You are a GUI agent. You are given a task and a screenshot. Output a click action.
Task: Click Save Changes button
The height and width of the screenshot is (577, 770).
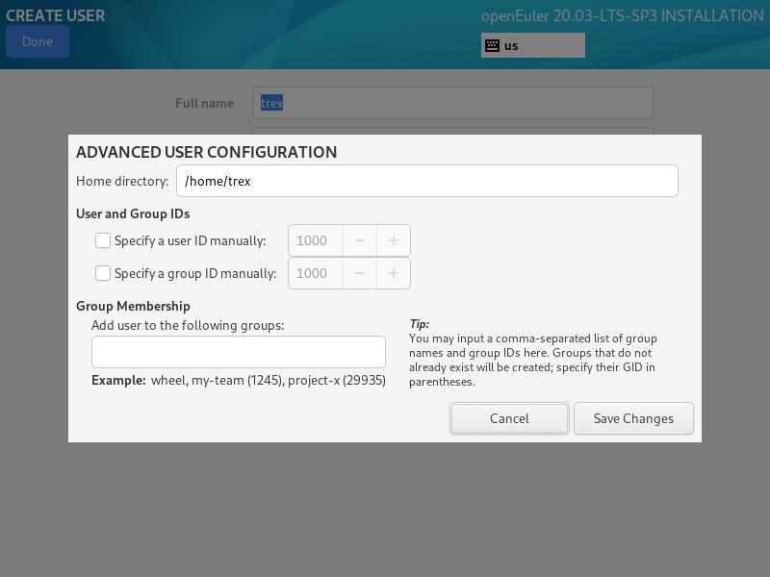point(633,418)
